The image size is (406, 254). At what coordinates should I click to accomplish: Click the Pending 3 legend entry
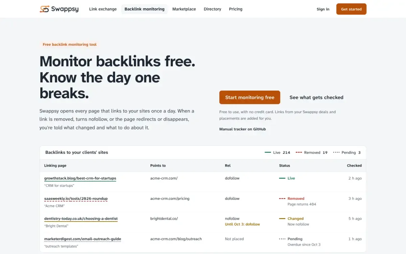(347, 152)
